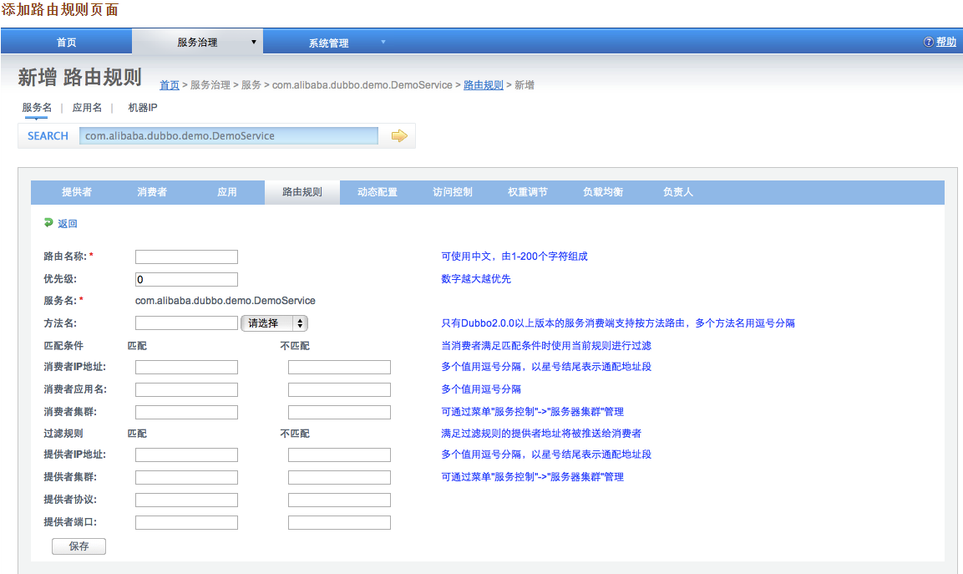Click the 路由规则 breadcrumb link
This screenshot has width=963, height=574.
(x=483, y=85)
